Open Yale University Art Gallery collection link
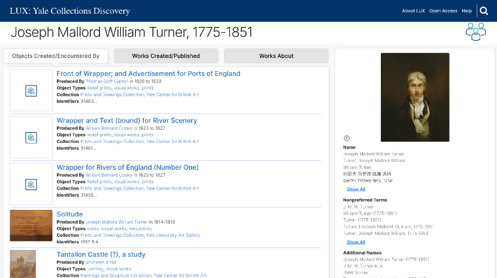The width and height of the screenshot is (497, 278). tap(173, 236)
